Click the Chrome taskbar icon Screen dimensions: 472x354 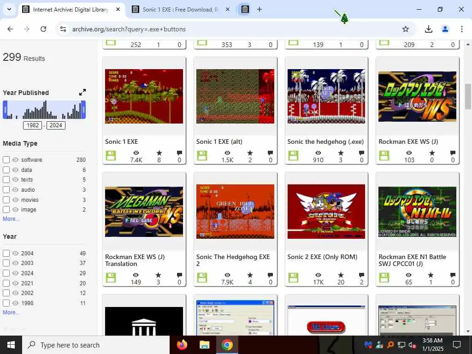(227, 345)
